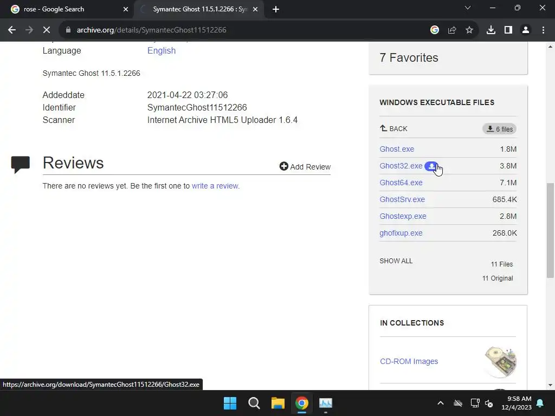
Task: Click 11 Original files text
Action: point(498,278)
